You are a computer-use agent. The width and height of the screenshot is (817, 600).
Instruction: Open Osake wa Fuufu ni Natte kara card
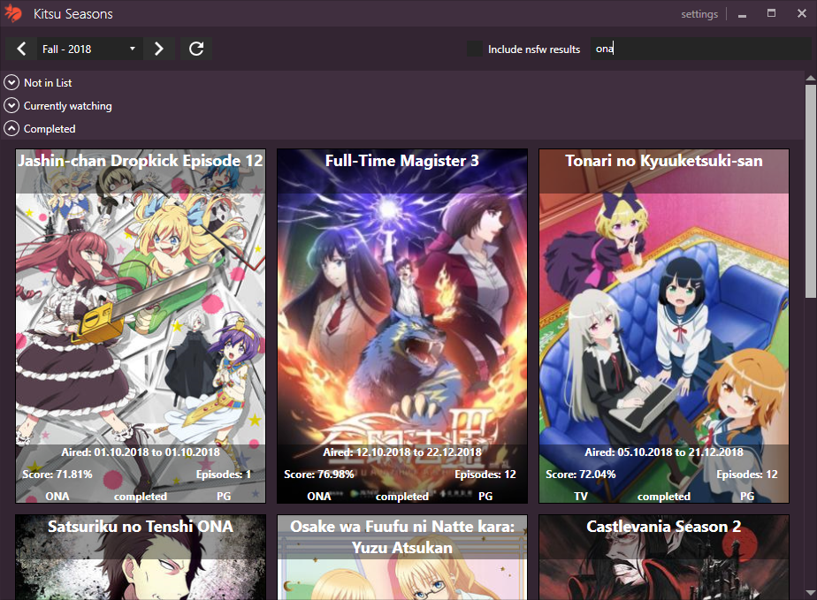pyautogui.click(x=402, y=558)
